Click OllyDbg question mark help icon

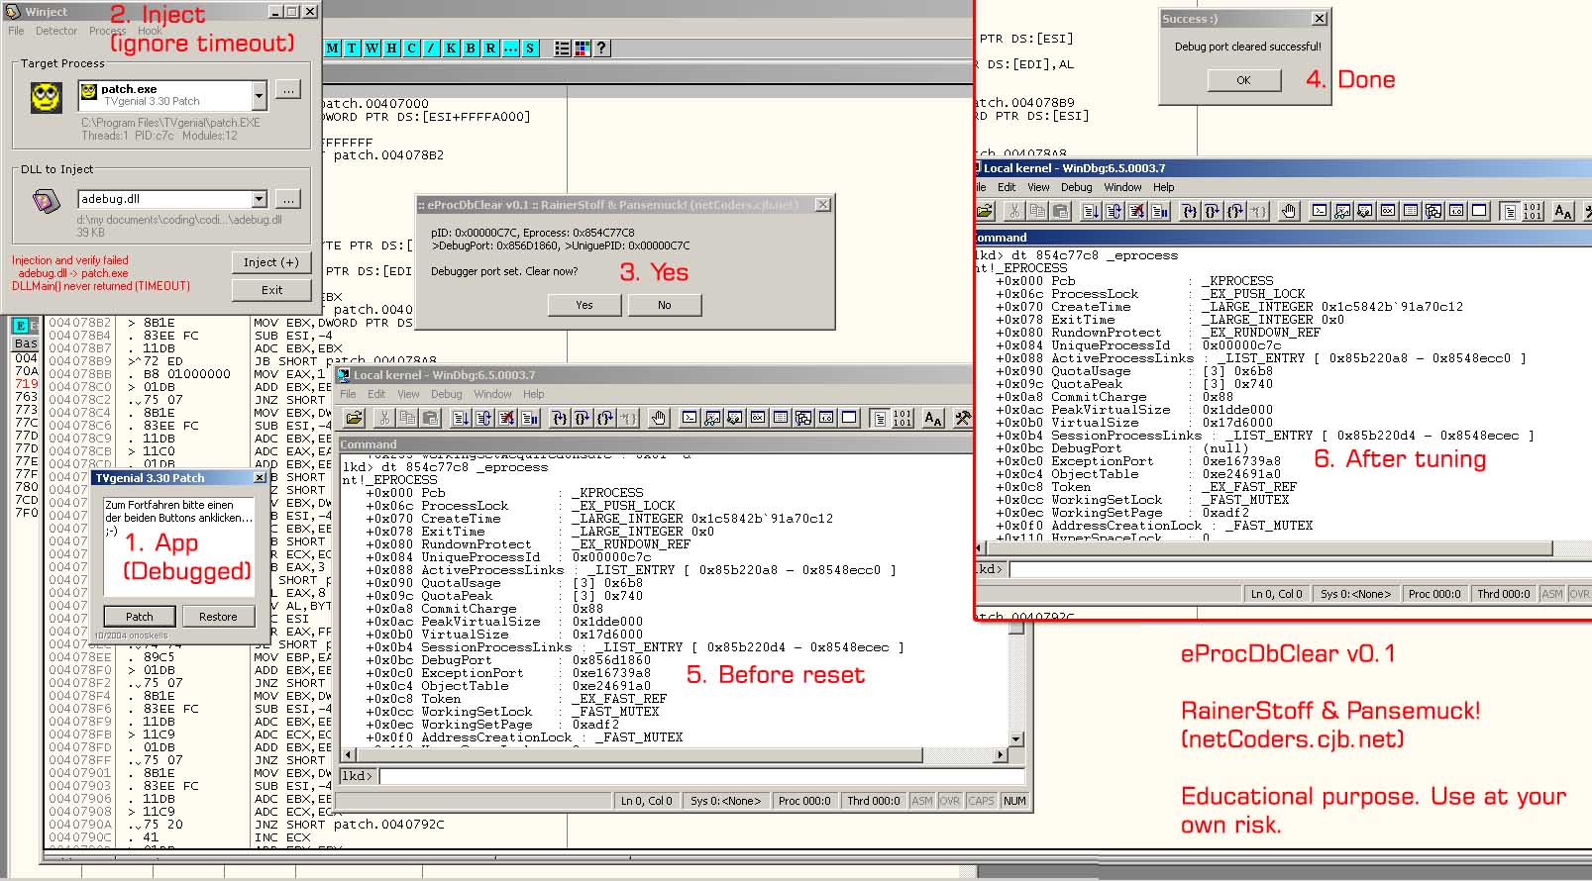(x=600, y=48)
